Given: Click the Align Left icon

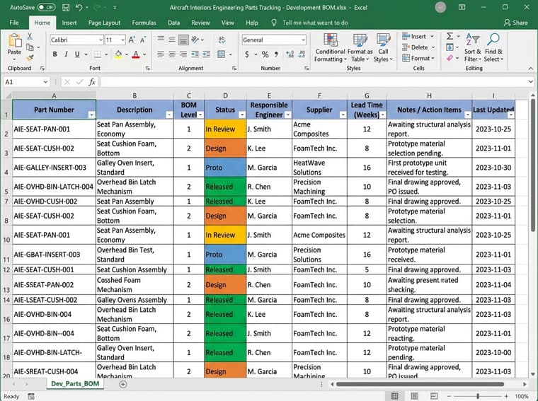Looking at the screenshot, I should [161, 54].
